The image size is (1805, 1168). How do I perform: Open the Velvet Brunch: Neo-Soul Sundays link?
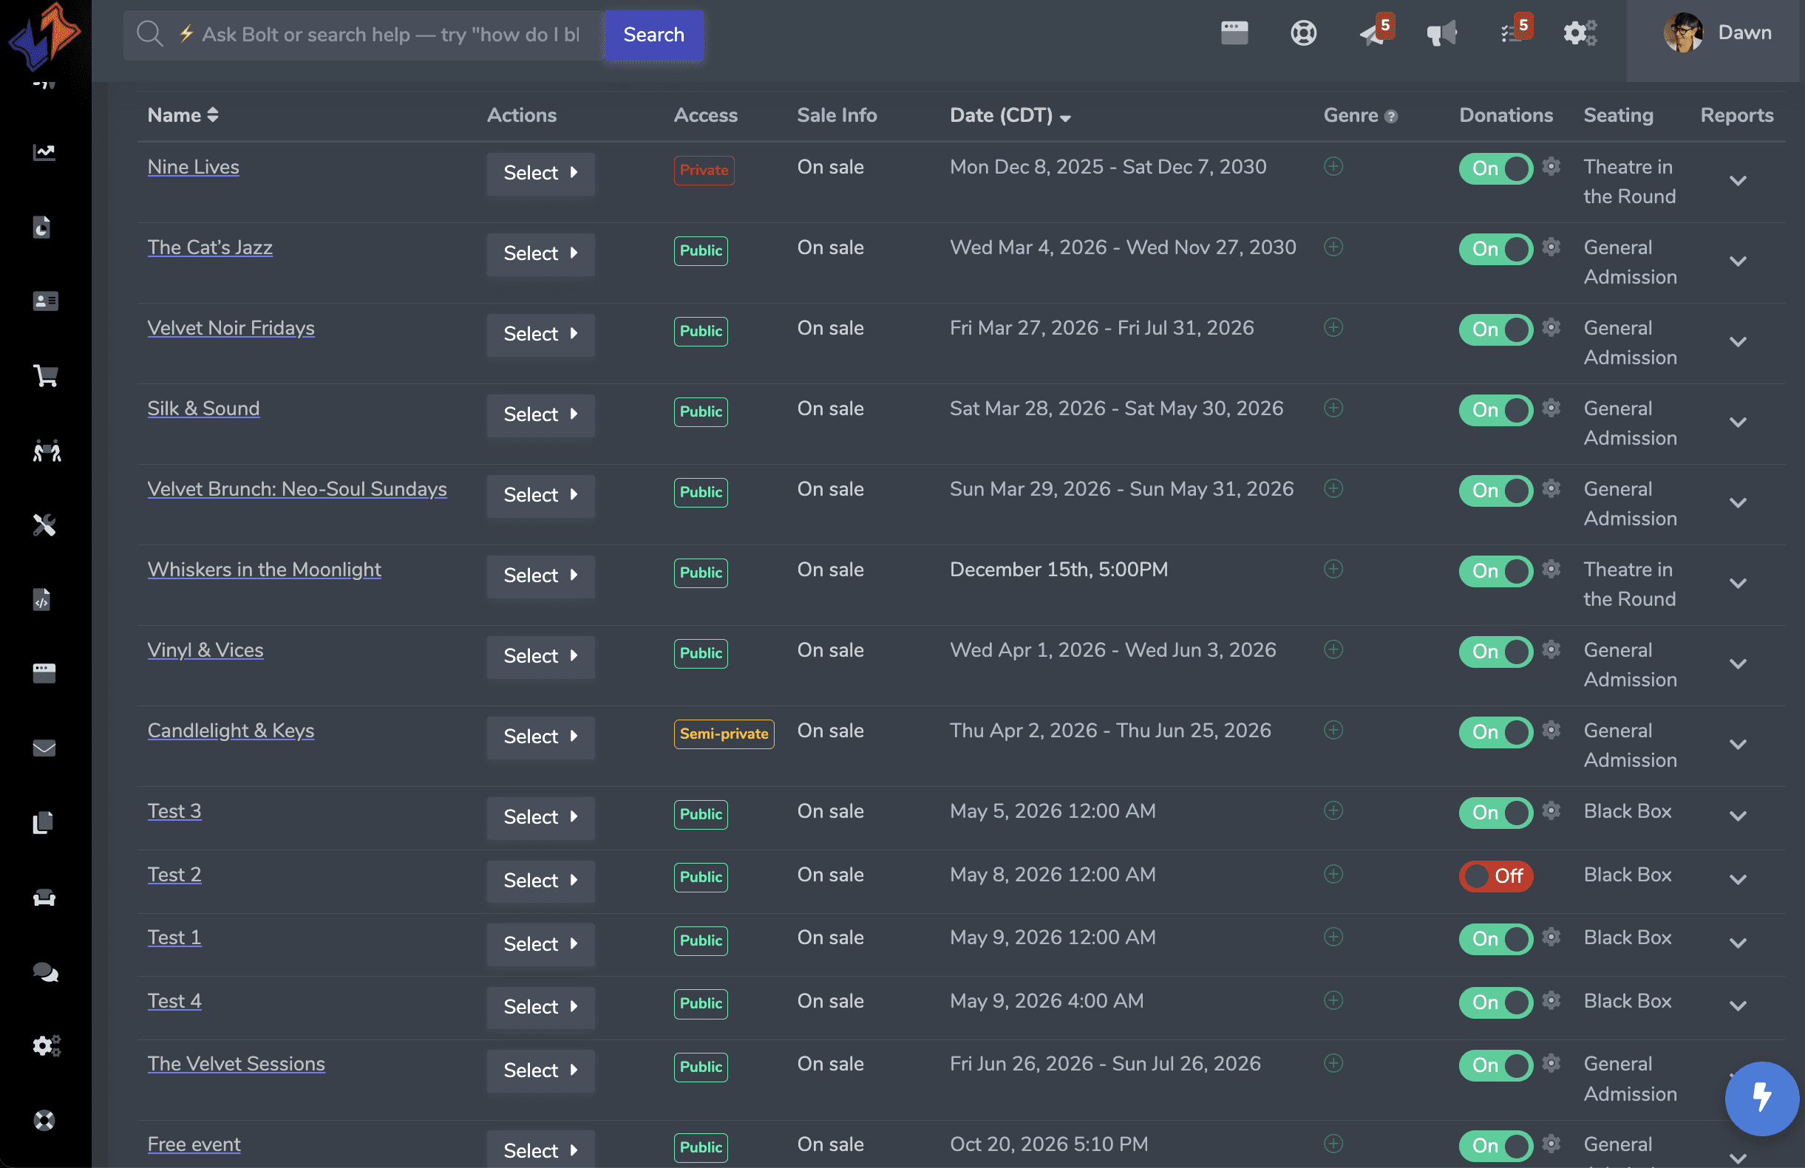pyautogui.click(x=296, y=489)
